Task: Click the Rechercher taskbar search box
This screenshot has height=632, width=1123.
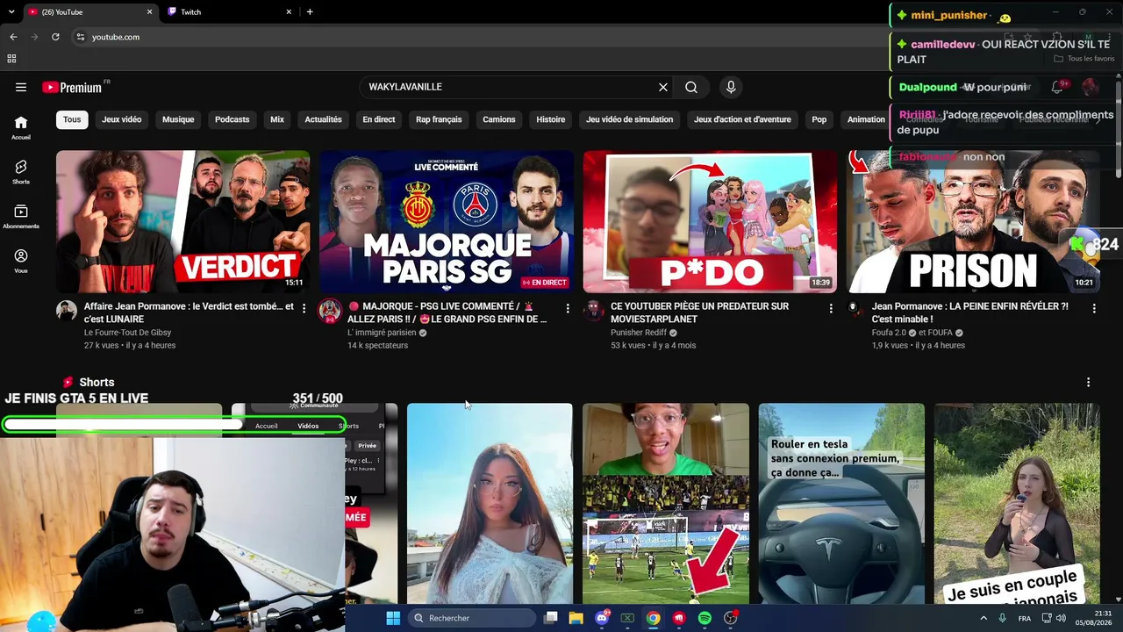Action: 472,618
